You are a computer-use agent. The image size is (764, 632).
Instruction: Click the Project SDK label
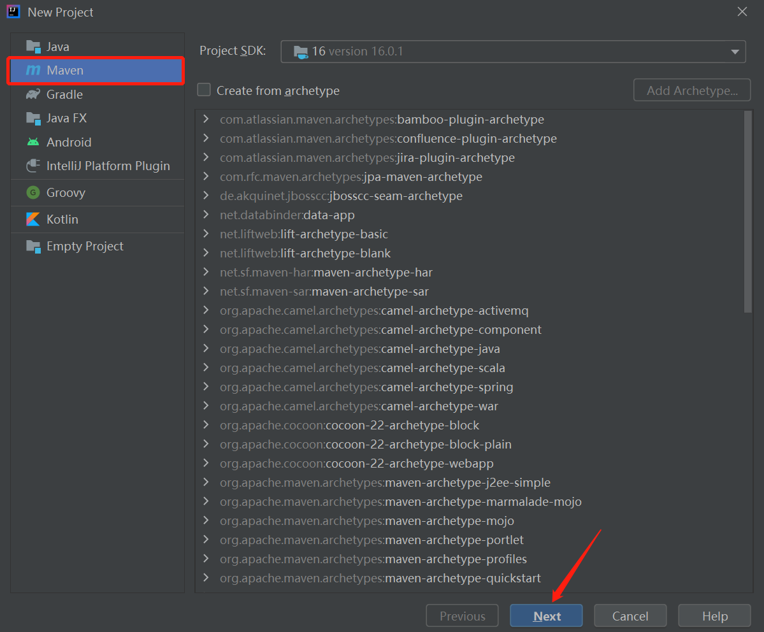tap(233, 51)
